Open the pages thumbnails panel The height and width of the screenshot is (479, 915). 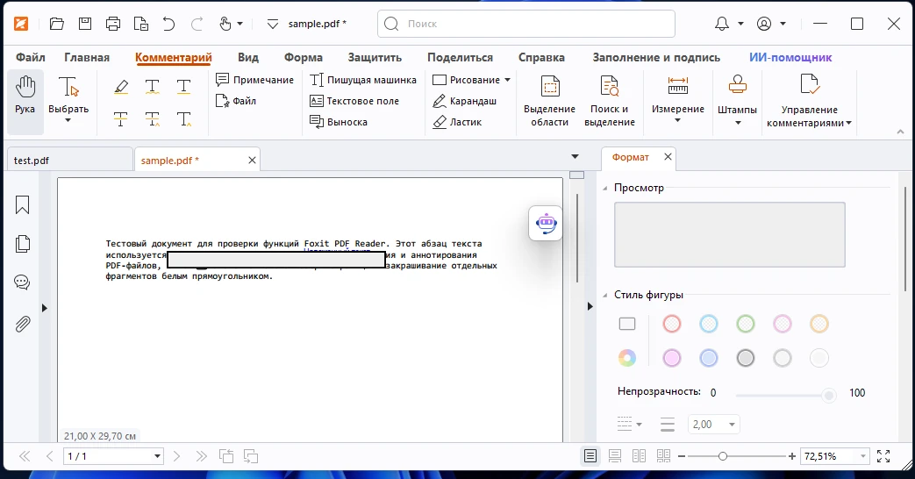tap(22, 244)
